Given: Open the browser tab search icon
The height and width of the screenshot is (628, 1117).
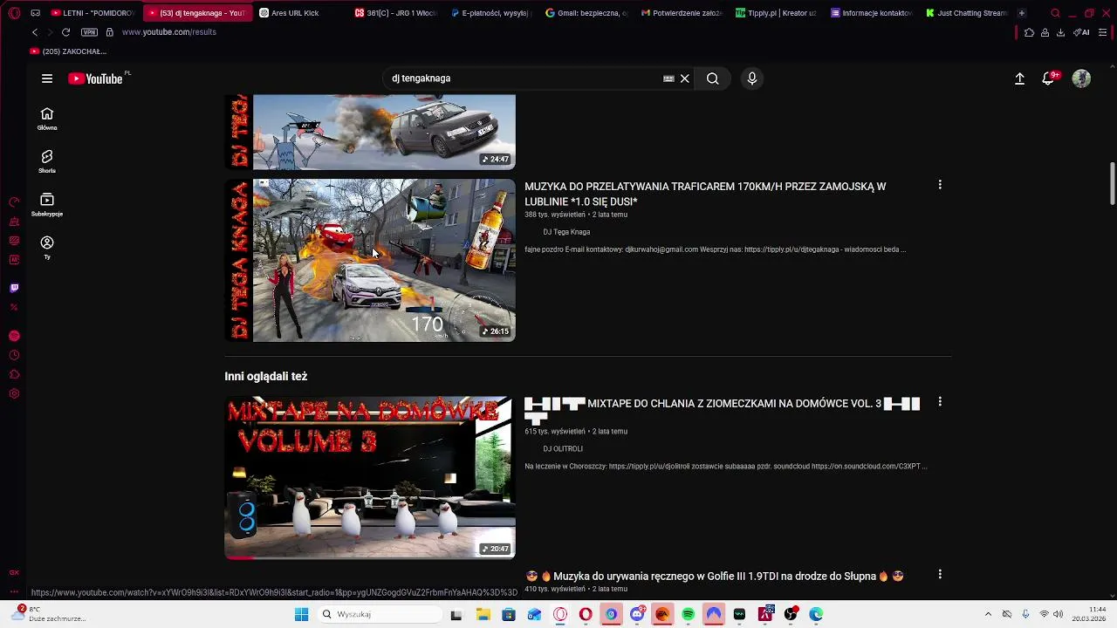Looking at the screenshot, I should tap(1055, 13).
